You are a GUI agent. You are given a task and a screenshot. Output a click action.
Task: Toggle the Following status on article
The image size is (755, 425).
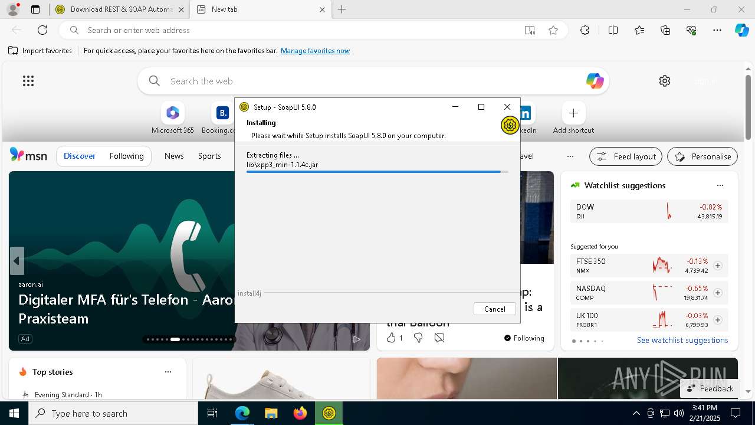click(x=524, y=338)
